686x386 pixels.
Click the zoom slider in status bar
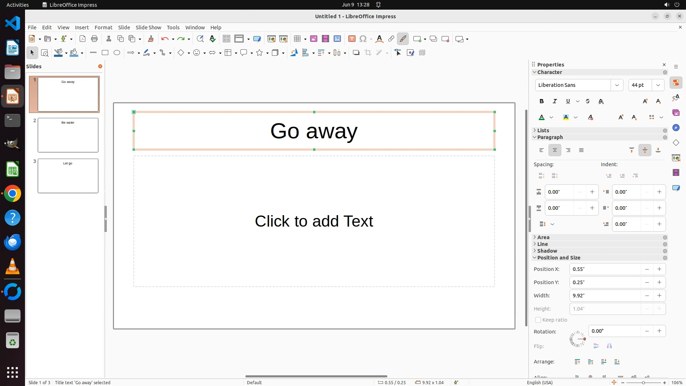click(643, 383)
